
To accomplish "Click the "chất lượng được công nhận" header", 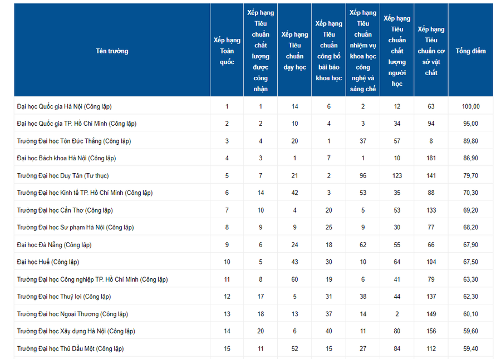I will (x=261, y=51).
